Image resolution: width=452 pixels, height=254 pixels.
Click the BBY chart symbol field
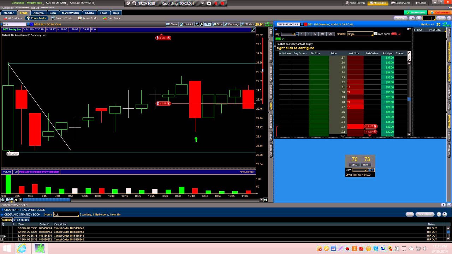(14, 24)
